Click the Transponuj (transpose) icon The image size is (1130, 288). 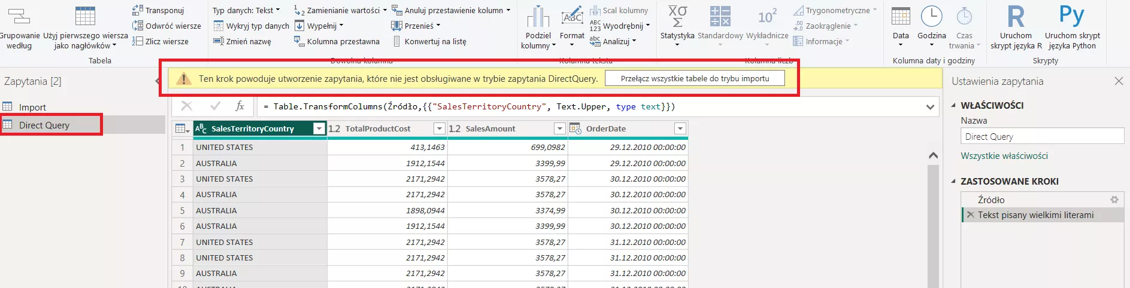pos(138,10)
